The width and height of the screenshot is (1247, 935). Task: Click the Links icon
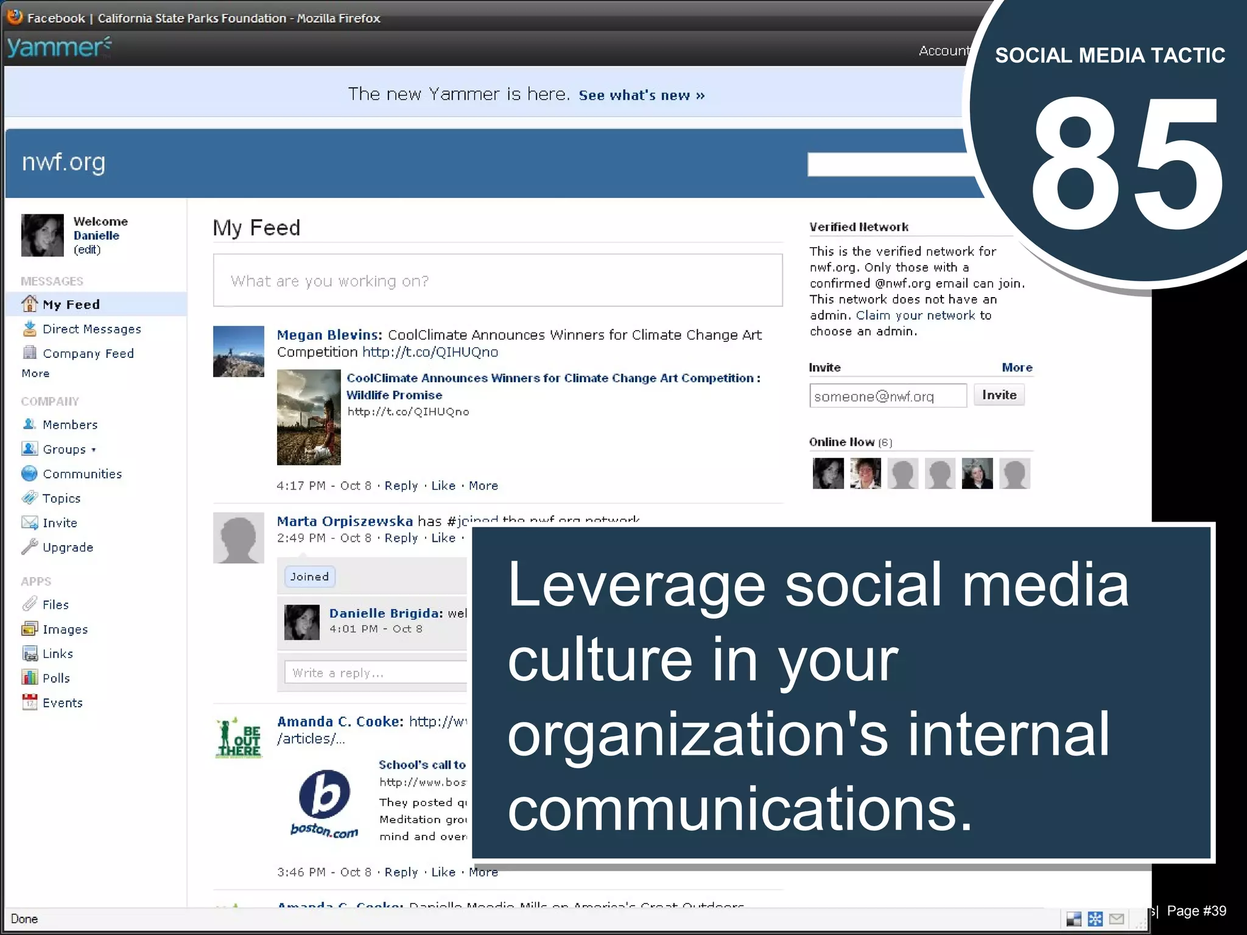pos(29,653)
